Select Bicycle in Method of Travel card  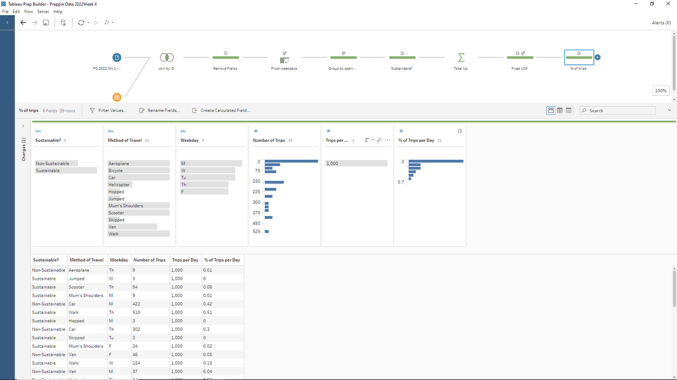tap(138, 171)
